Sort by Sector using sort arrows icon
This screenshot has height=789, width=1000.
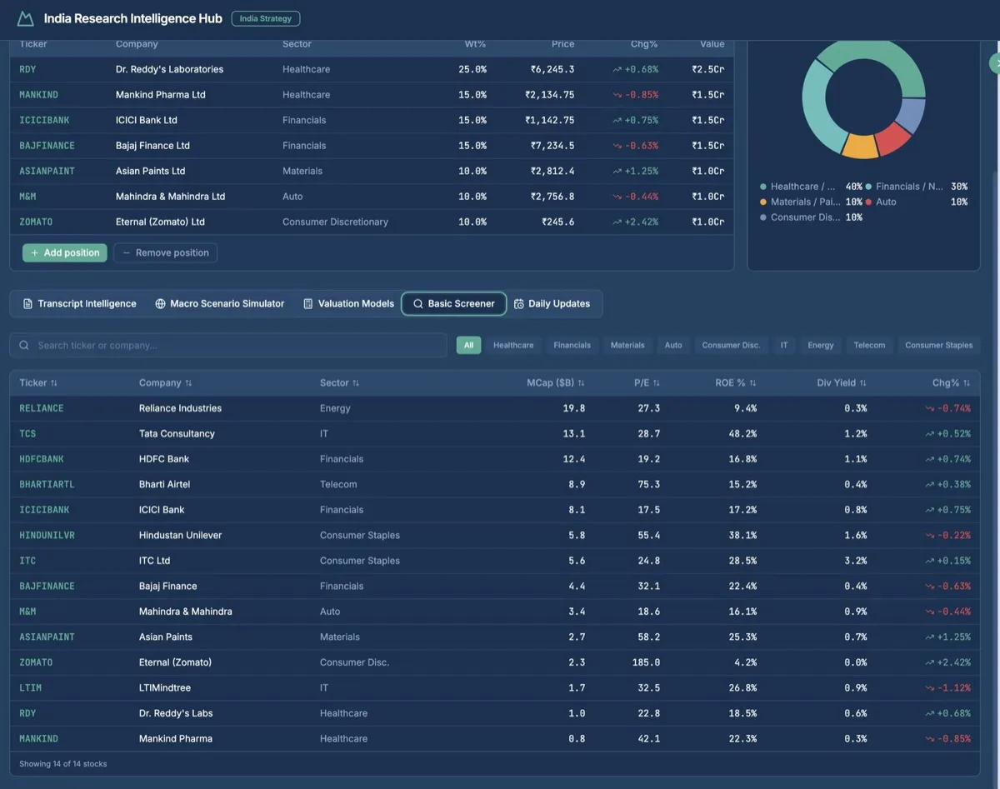(x=356, y=383)
